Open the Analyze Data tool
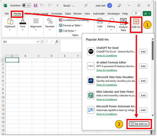The height and width of the screenshot is (136, 157). tap(123, 25)
